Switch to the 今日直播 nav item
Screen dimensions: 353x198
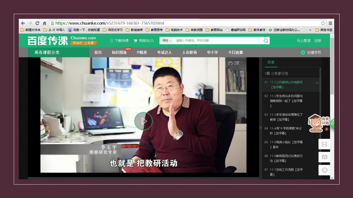click(x=235, y=52)
